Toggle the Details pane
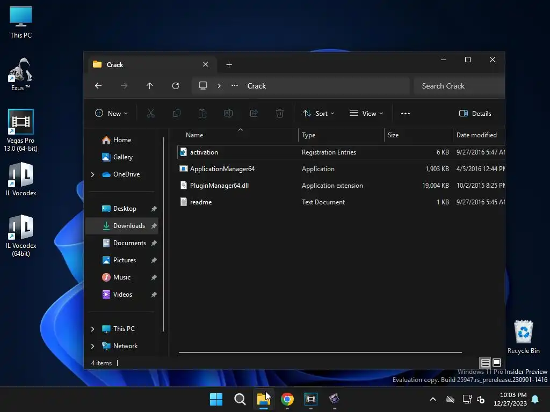550x412 pixels. pos(475,114)
